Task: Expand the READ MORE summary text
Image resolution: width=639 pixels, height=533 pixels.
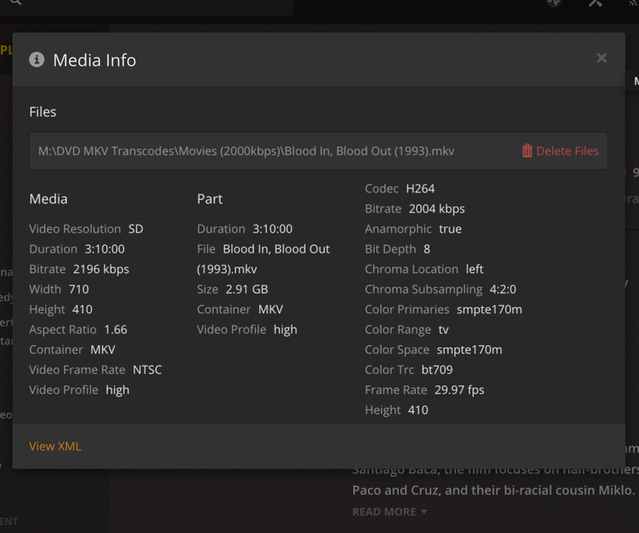Action: pos(390,512)
